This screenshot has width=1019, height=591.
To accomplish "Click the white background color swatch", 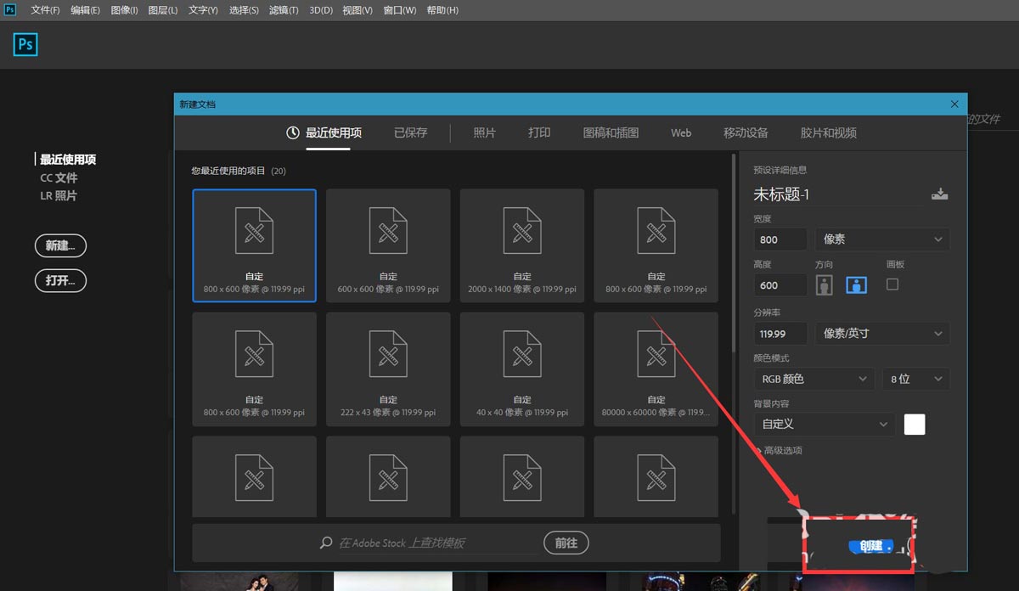I will 915,424.
